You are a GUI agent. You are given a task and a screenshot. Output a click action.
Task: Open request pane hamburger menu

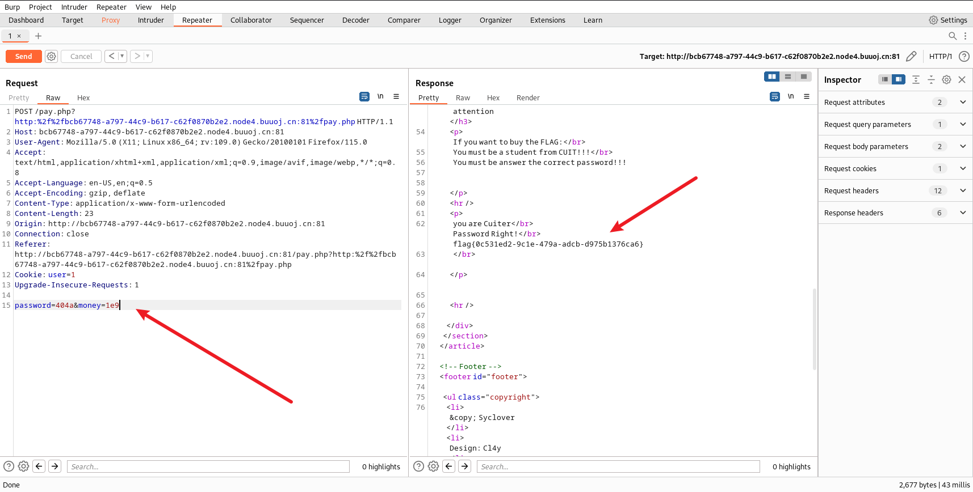[x=396, y=96]
